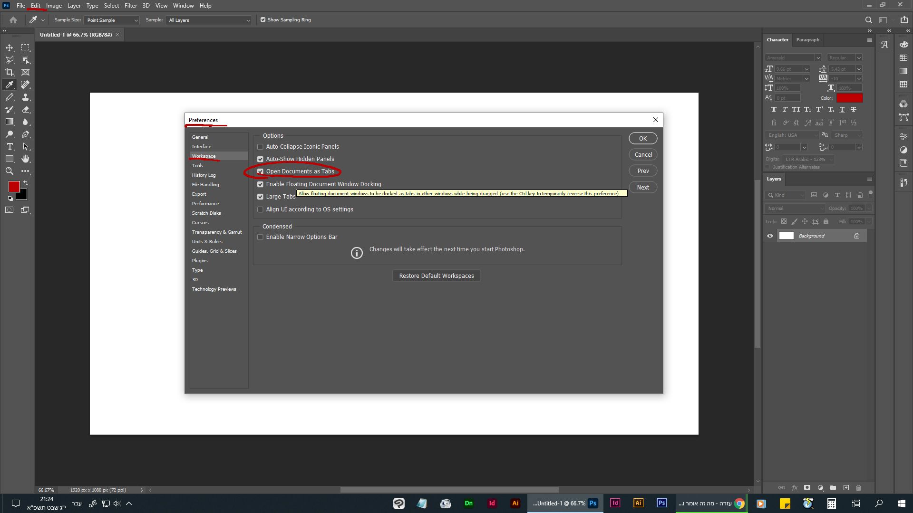Enable Auto-Collapse Iconic Panels checkbox
913x513 pixels.
(260, 147)
